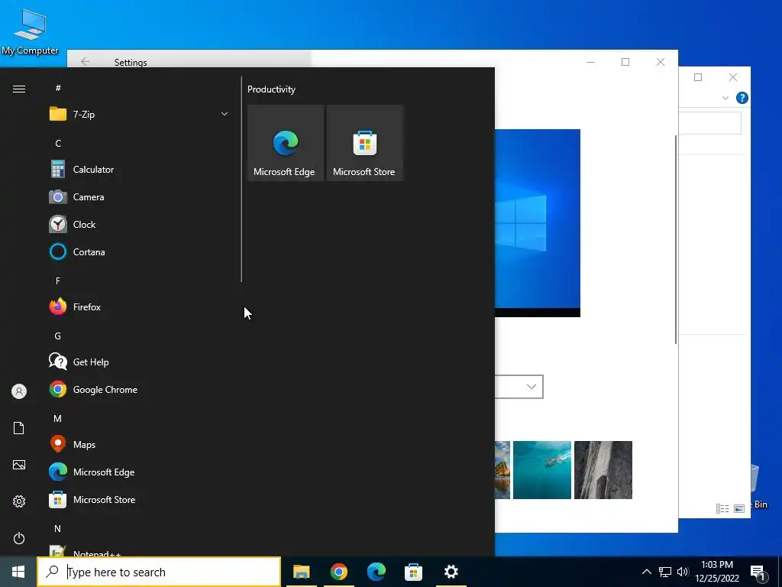This screenshot has width=782, height=587.
Task: Click the Settings window scrollbar
Action: point(676,239)
